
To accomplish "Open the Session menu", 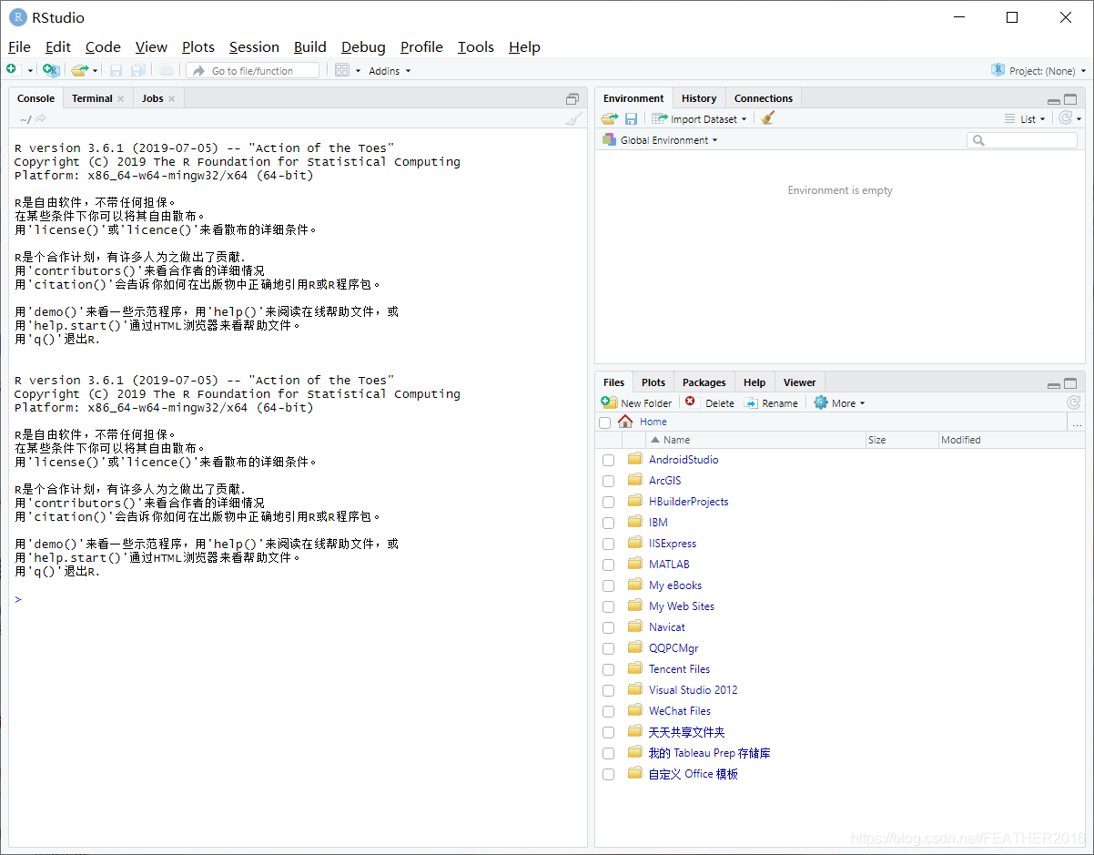I will tap(254, 47).
